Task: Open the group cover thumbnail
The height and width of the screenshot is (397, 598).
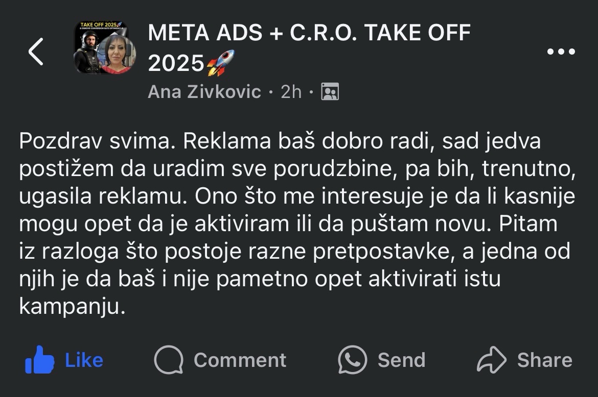Action: (x=105, y=47)
